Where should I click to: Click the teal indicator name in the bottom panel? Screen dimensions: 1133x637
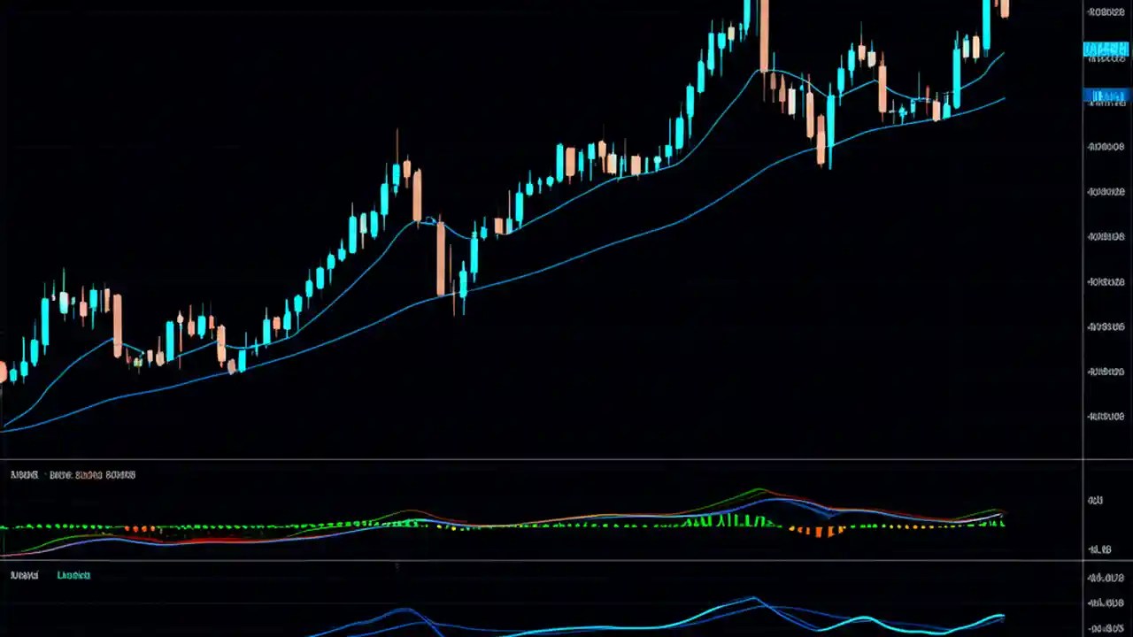point(73,575)
